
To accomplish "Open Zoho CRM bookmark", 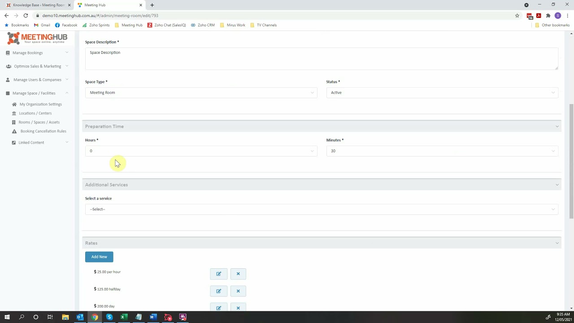I will click(x=203, y=25).
